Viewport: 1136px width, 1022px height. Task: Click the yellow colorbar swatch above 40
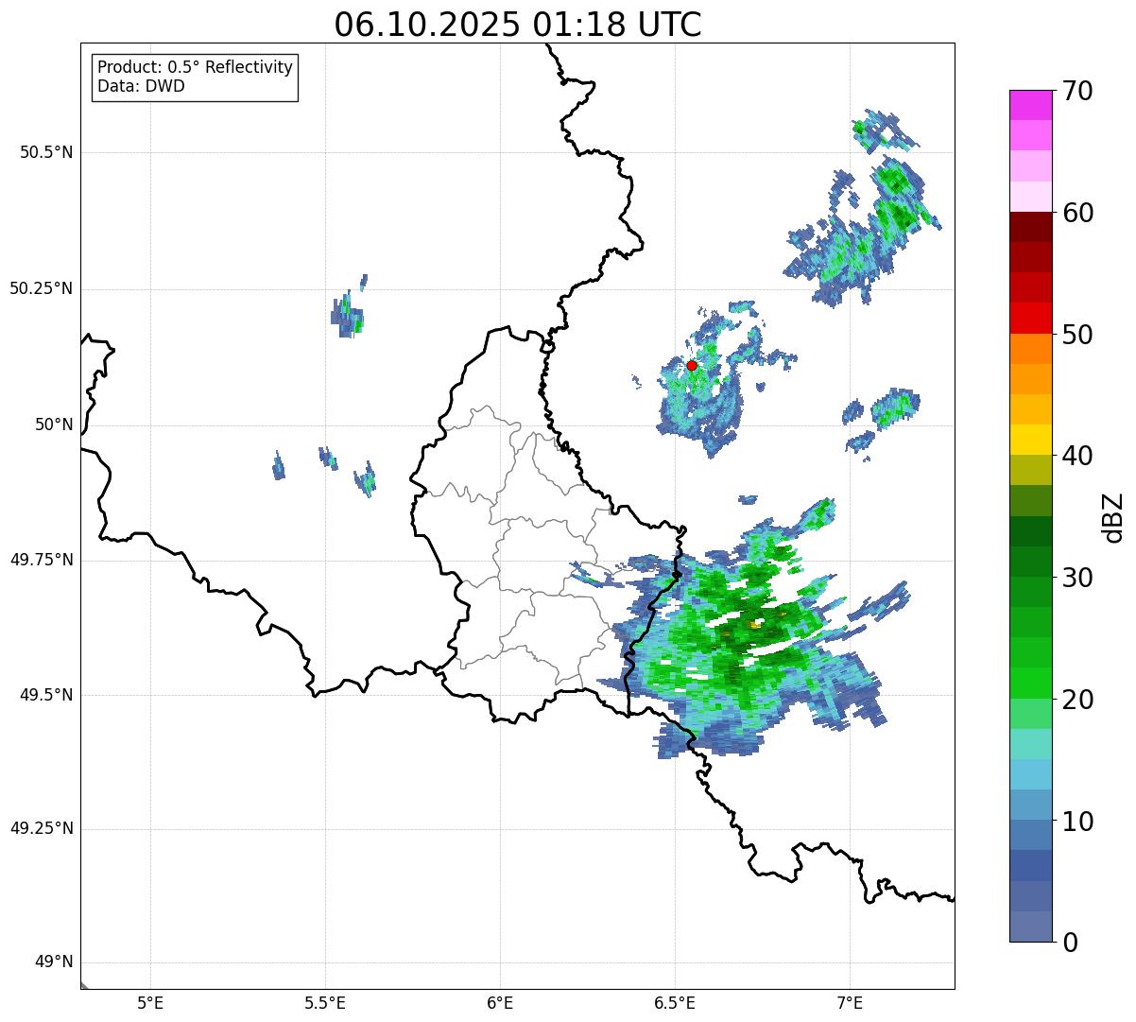click(1031, 440)
